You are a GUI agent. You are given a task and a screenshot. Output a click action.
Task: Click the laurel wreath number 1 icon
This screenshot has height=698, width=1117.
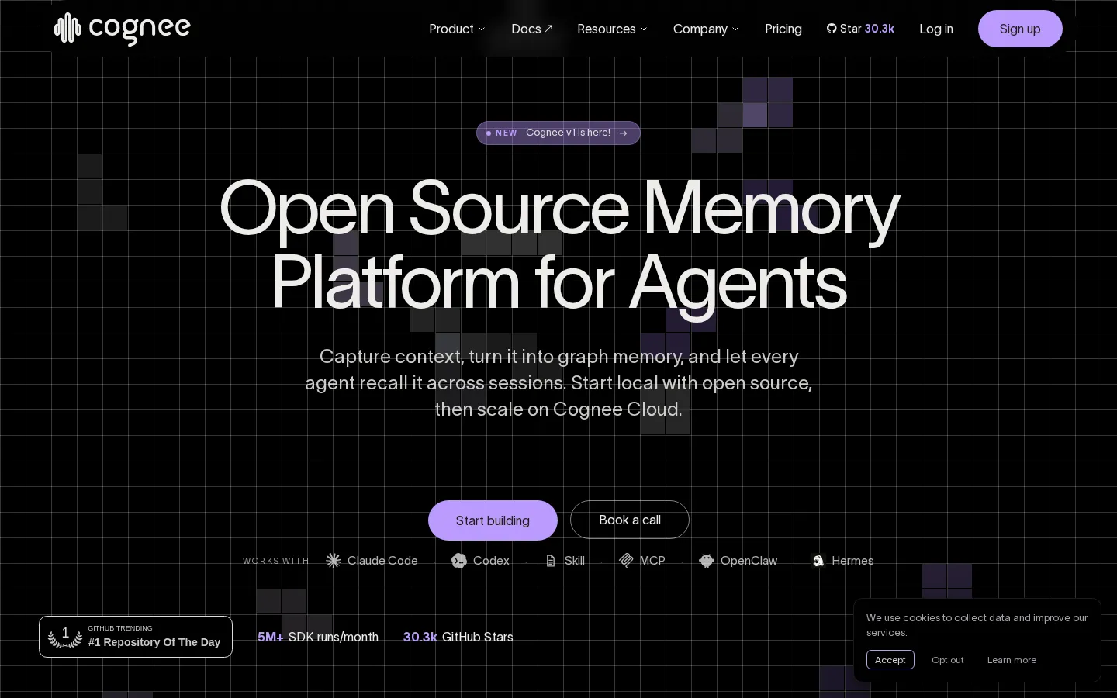(x=65, y=637)
